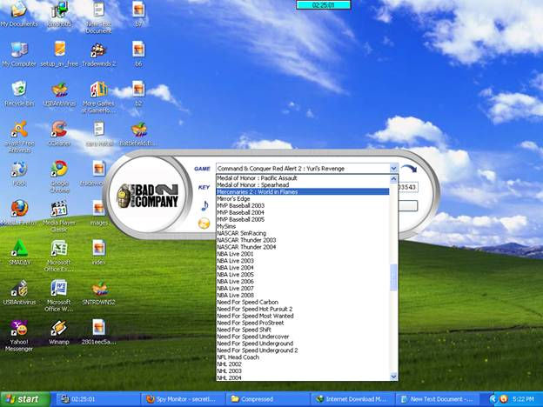Viewport: 543px width, 407px height.
Task: Click the partly hidden KEY field ending 03543
Action: coord(408,187)
